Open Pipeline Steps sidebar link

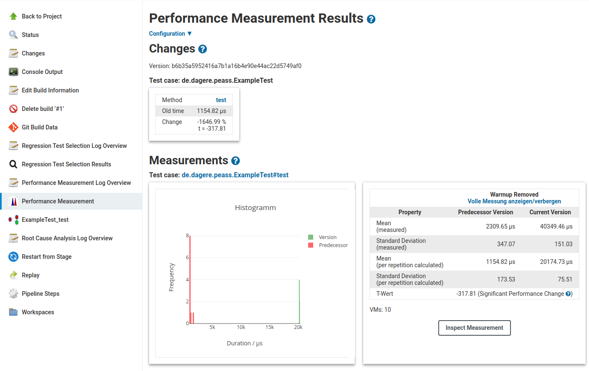tap(40, 294)
